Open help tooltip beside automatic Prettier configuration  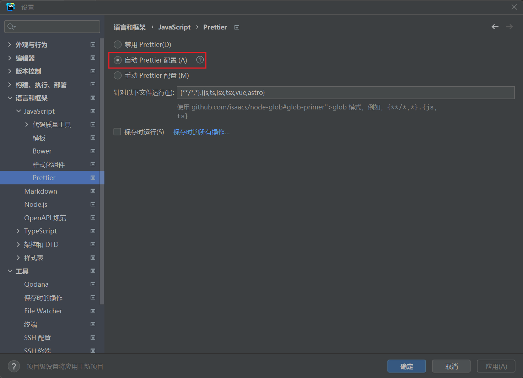tap(200, 60)
